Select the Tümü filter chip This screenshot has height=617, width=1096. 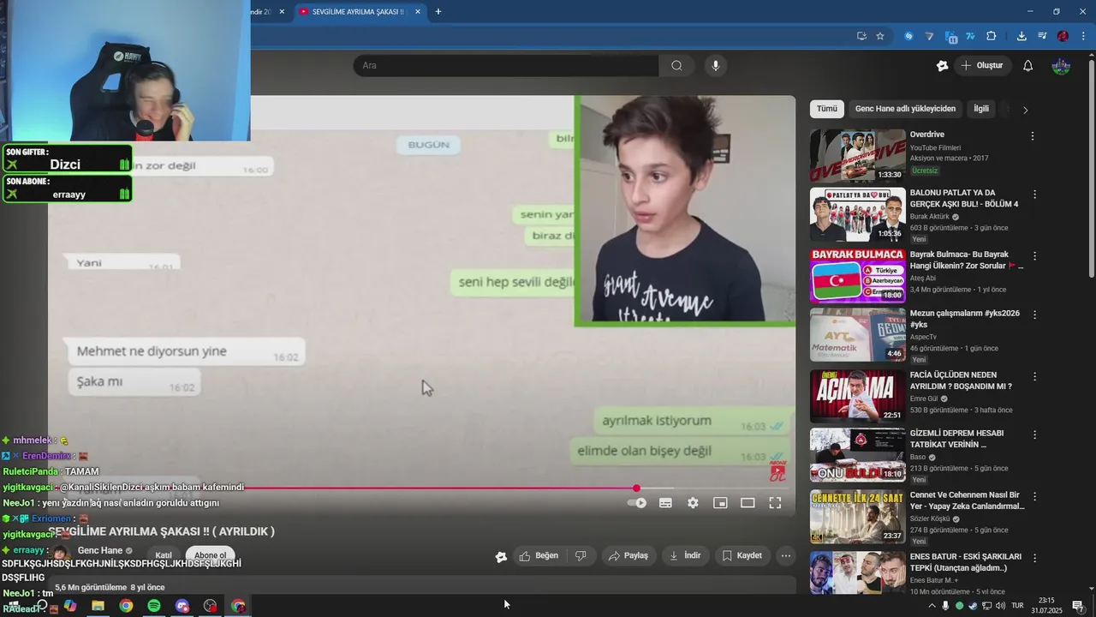[x=827, y=109]
